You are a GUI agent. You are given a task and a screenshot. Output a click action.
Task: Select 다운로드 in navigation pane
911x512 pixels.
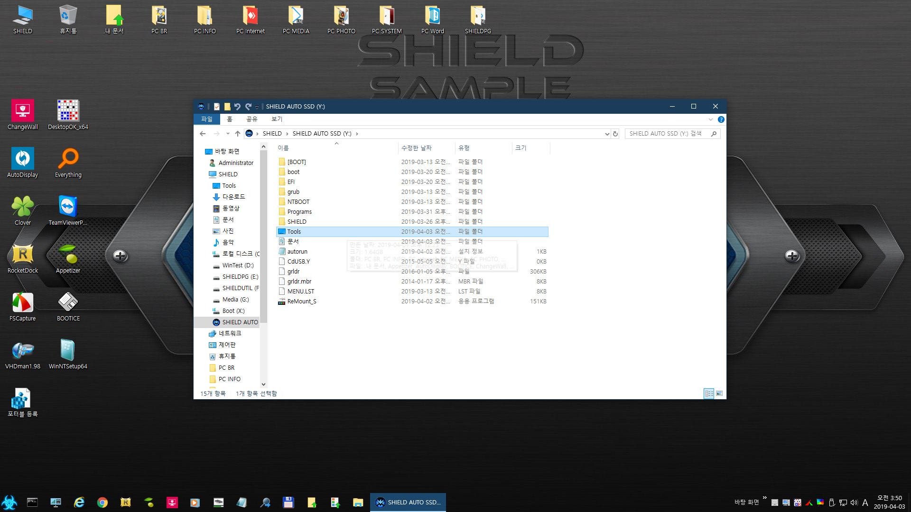point(229,197)
